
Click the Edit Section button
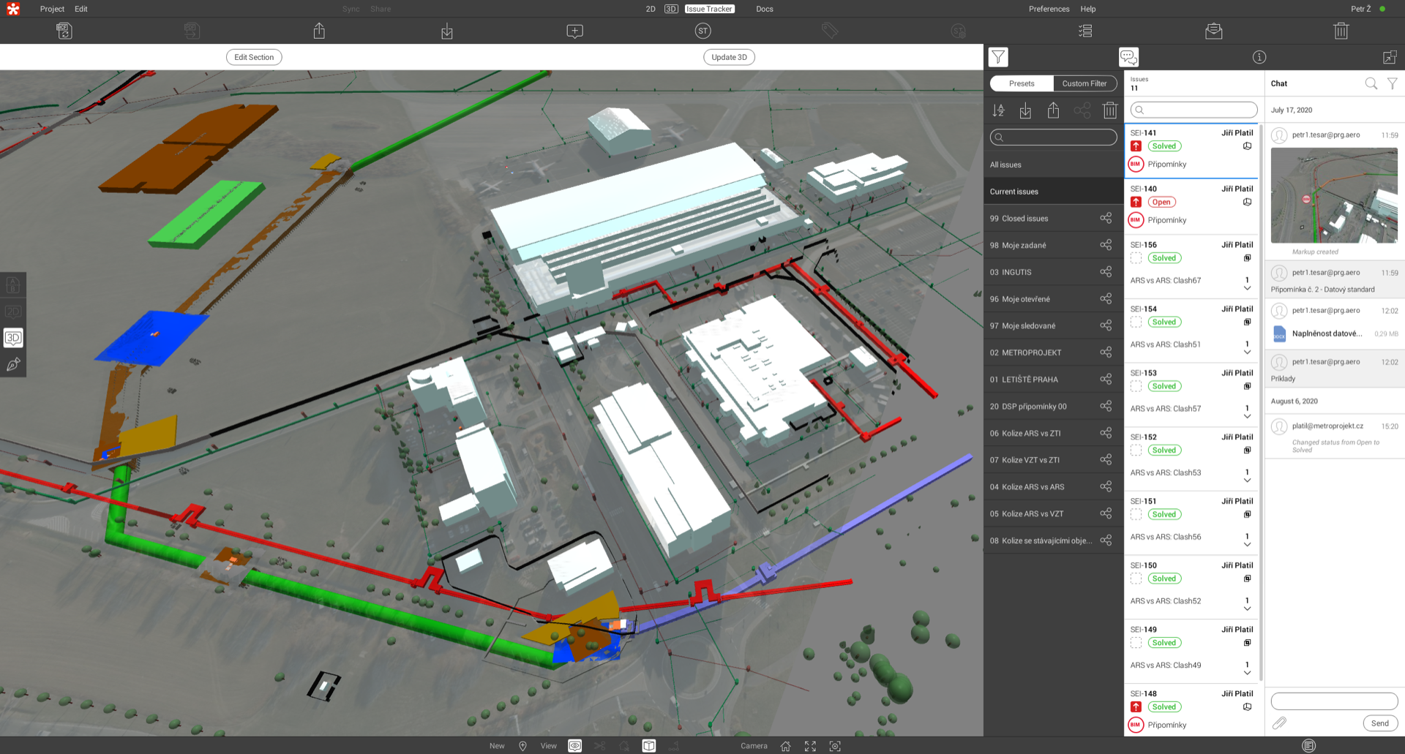click(x=254, y=57)
